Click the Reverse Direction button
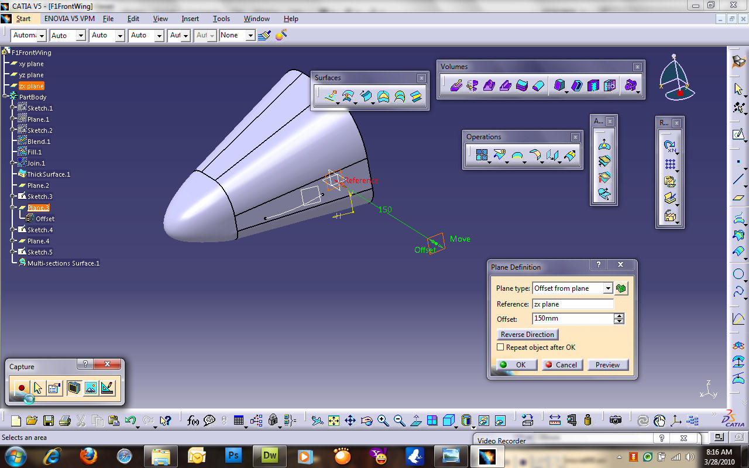 [527, 334]
